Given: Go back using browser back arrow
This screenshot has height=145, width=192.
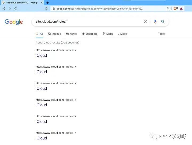Looking at the screenshot, I should (x=4, y=9).
